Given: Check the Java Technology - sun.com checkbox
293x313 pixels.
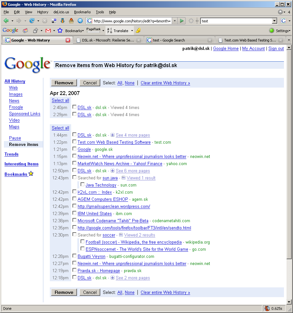Looking at the screenshot, I should [x=82, y=185].
